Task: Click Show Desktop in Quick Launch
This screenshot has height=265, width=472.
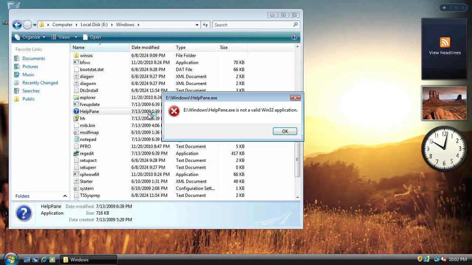Action: pos(27,259)
